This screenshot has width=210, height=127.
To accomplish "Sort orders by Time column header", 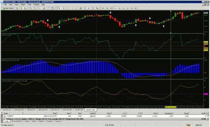I will [40, 113].
